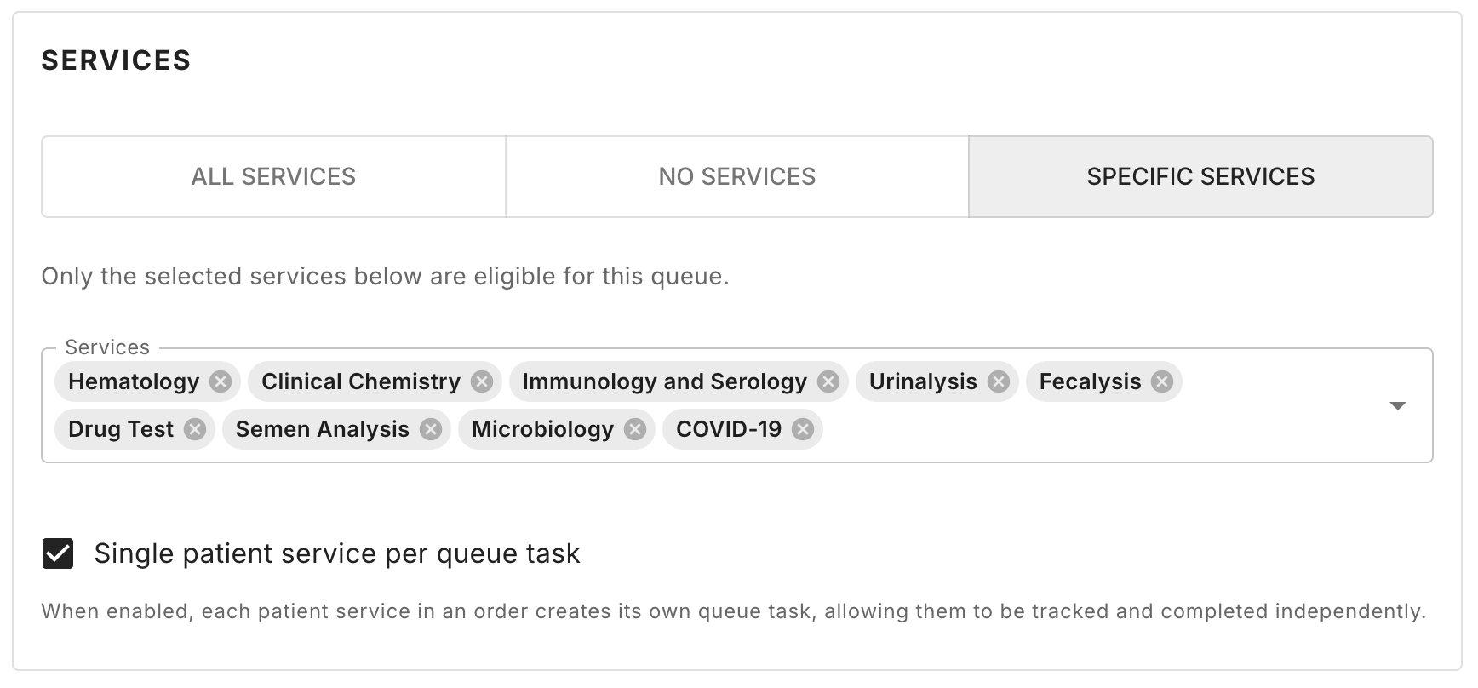Click the Microbiology chip label
The width and height of the screenshot is (1478, 688).
click(542, 429)
